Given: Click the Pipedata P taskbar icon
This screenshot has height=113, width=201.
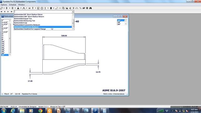Looking at the screenshot, I should click(95, 110).
